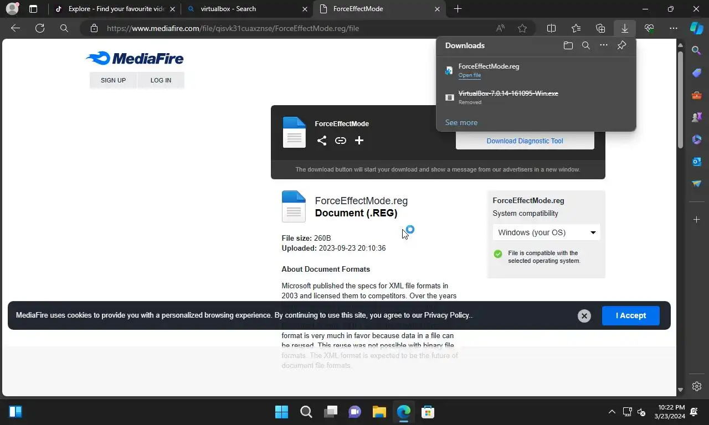Open the Edge profile avatar
This screenshot has height=425, width=709.
tap(12, 9)
